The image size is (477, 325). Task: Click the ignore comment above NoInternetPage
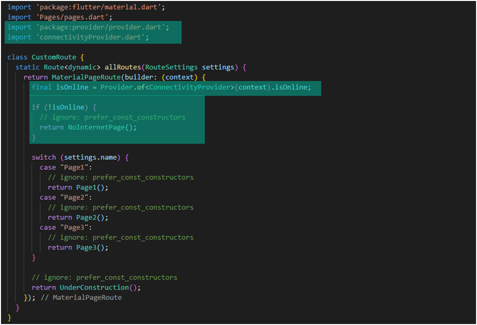click(113, 117)
